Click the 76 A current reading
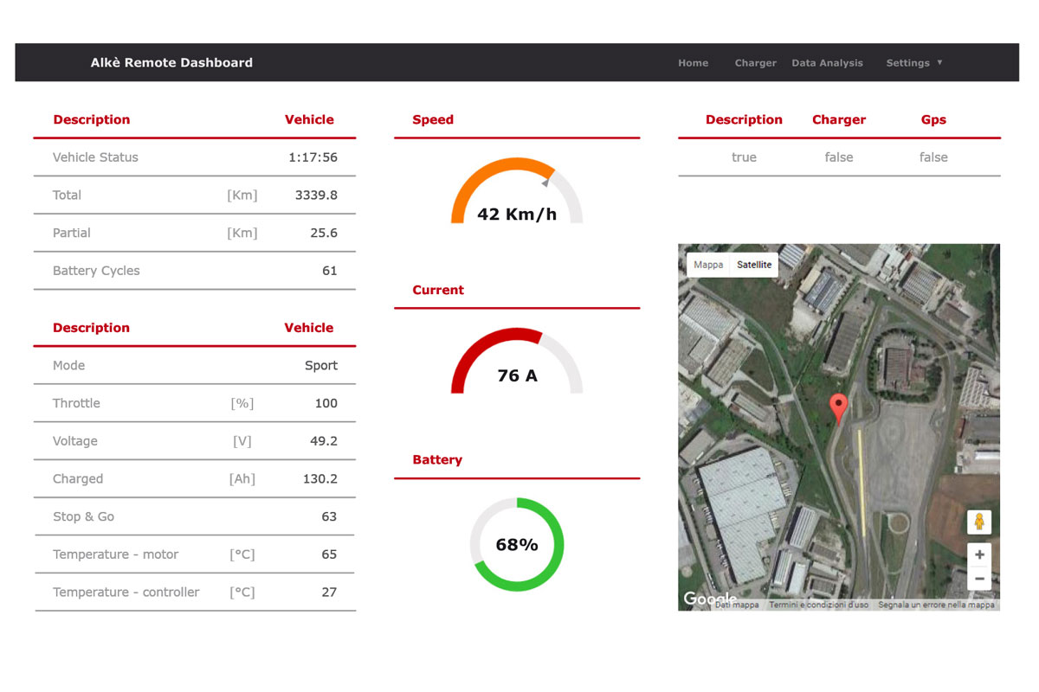Viewport: 1039px width, 692px height. [x=517, y=375]
